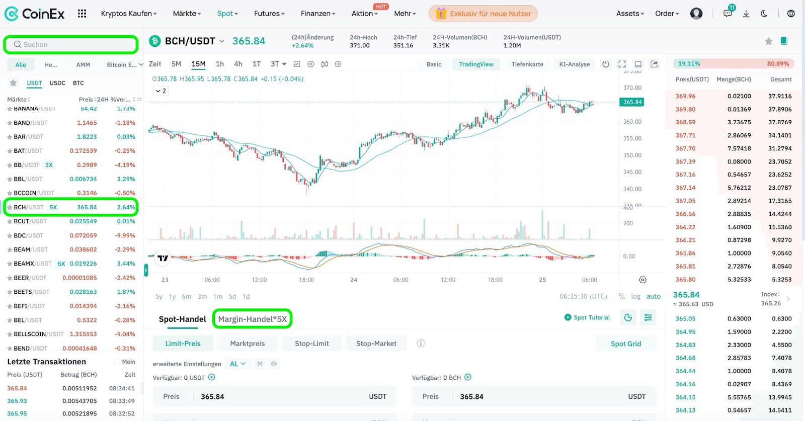Select the 5d chart range
Screen dimensions: 805x421
tap(232, 297)
